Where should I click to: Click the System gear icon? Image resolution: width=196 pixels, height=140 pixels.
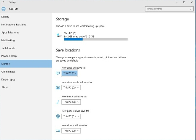[x=4, y=9]
